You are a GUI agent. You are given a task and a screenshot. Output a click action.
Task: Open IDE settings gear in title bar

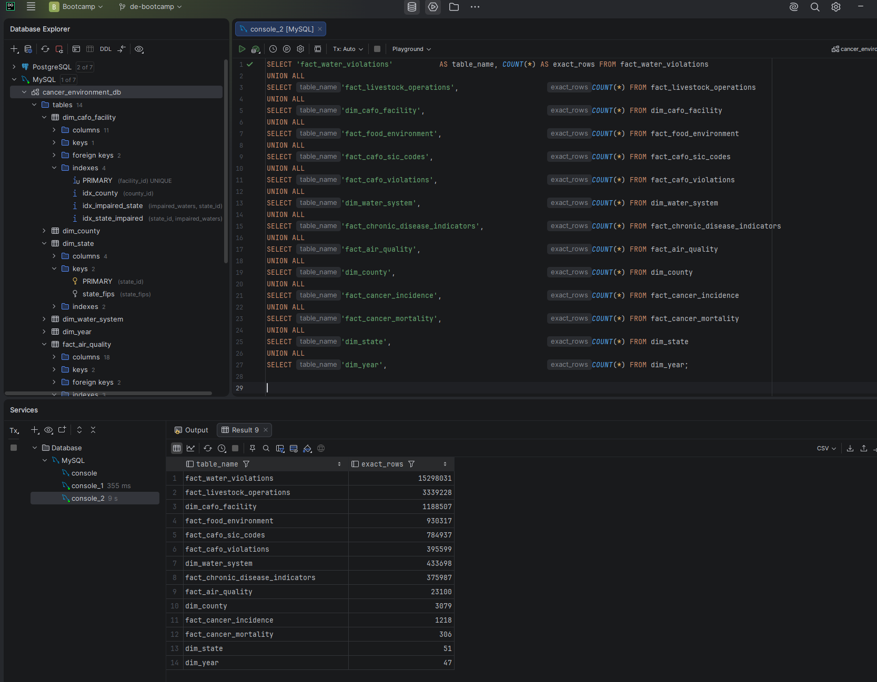(x=836, y=7)
